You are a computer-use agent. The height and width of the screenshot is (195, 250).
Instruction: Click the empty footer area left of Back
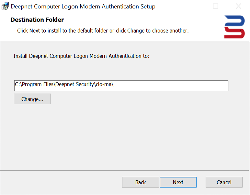(62, 182)
